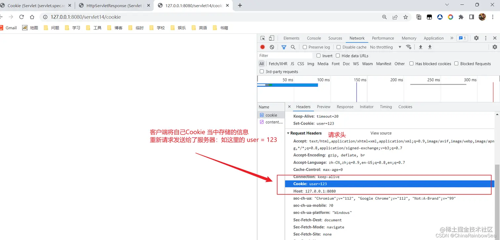The width and height of the screenshot is (500, 240).
Task: Stop recording the network log
Action: click(263, 47)
